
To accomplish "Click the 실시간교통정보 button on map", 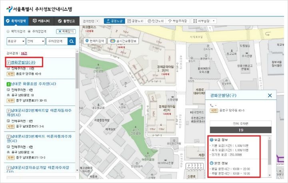I will 123,41.
